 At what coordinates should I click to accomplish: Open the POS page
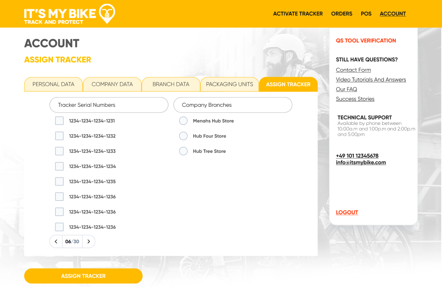click(x=366, y=14)
